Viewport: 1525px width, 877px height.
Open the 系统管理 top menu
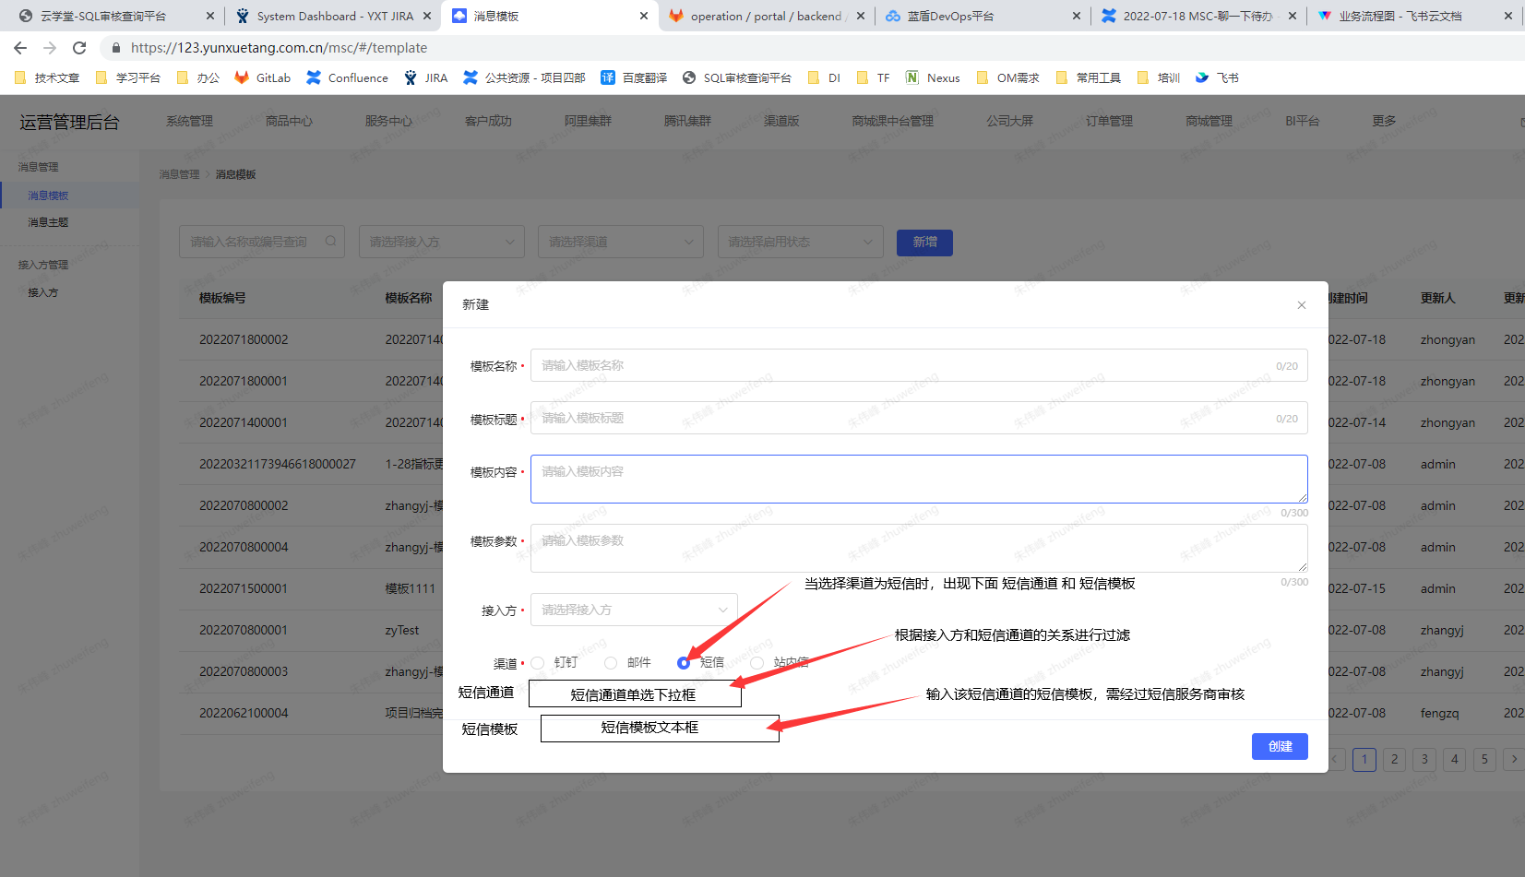(x=189, y=121)
